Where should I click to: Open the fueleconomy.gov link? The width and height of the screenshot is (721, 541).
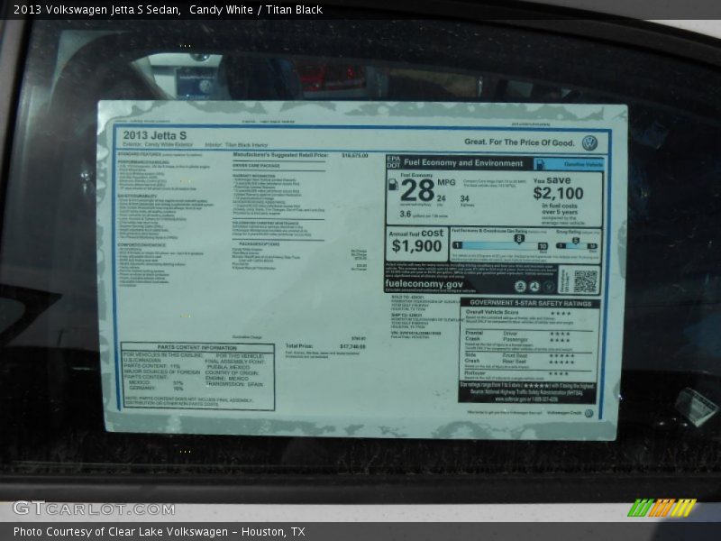[424, 283]
